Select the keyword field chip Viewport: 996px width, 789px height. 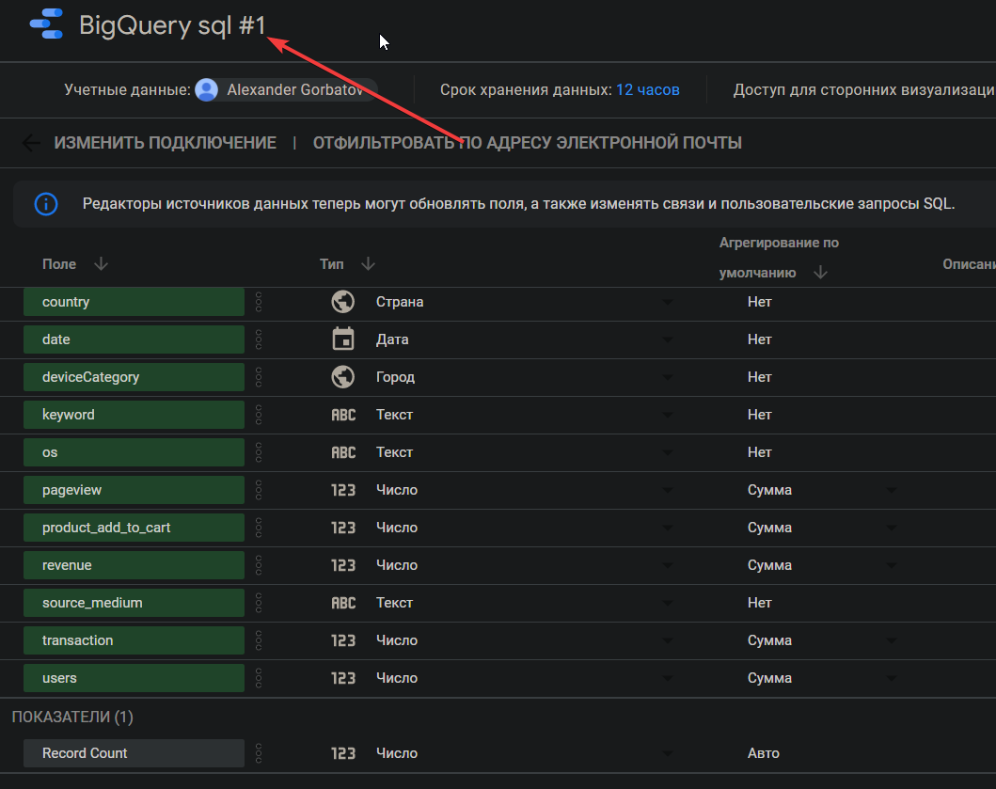click(134, 415)
